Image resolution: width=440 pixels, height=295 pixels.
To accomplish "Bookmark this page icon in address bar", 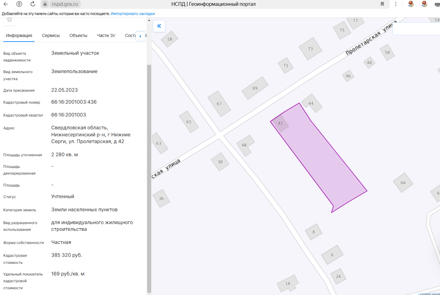I will click(x=382, y=4).
